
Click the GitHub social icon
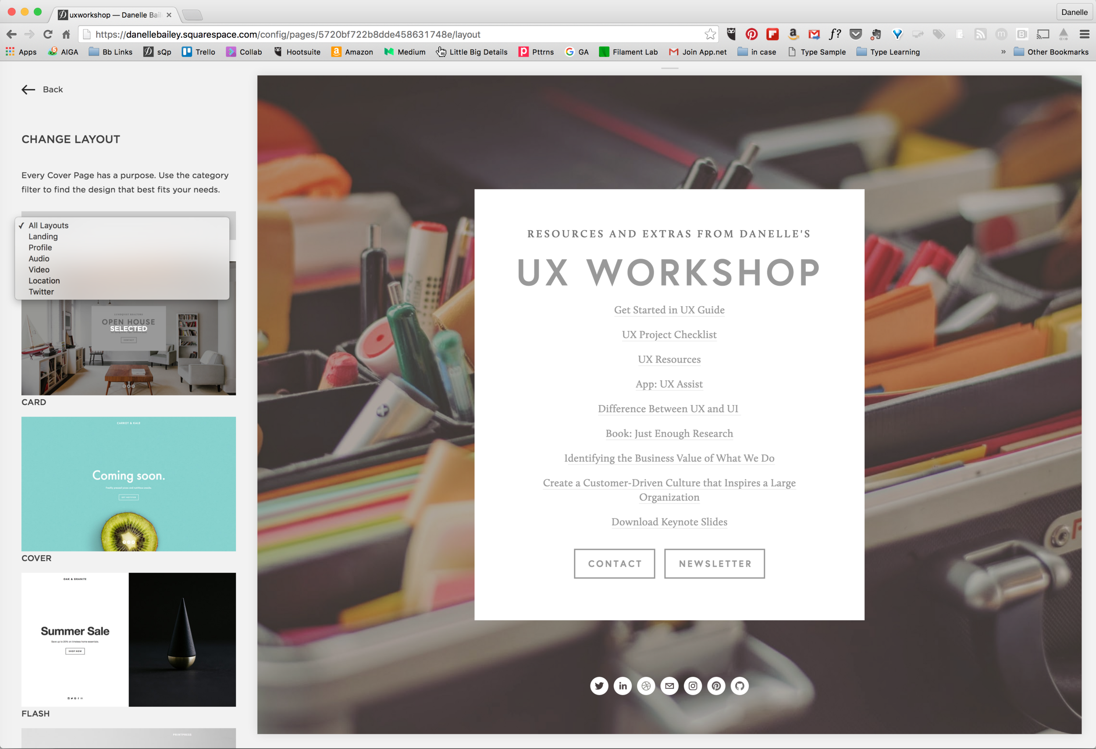pyautogui.click(x=740, y=686)
